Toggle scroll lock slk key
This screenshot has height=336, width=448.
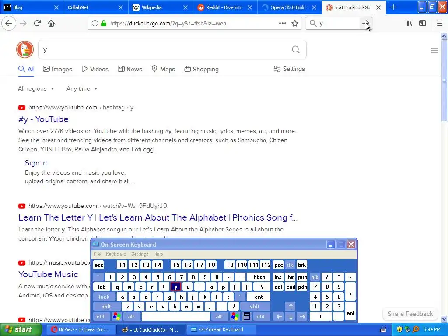tap(290, 265)
